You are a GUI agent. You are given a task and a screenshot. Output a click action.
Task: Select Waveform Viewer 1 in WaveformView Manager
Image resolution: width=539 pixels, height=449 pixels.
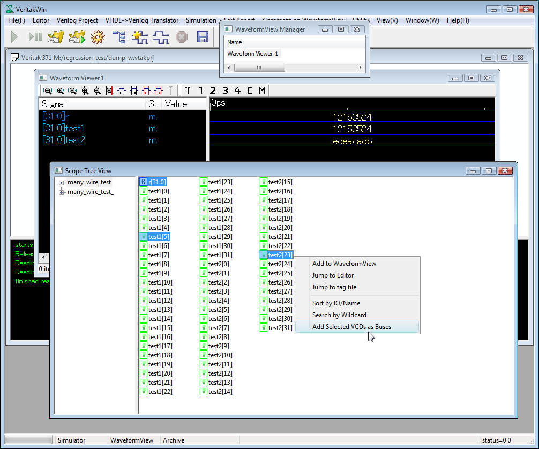(x=253, y=54)
